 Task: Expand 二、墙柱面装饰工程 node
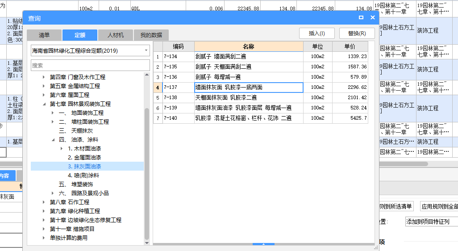point(53,121)
